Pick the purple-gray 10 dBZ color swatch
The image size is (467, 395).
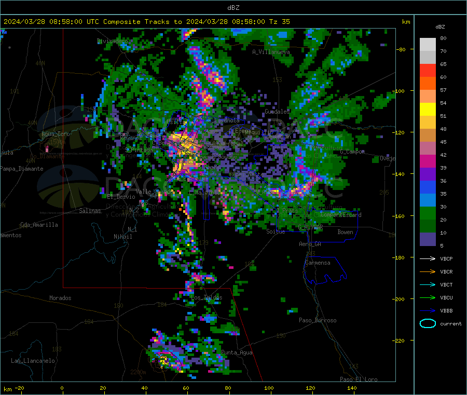click(x=428, y=239)
